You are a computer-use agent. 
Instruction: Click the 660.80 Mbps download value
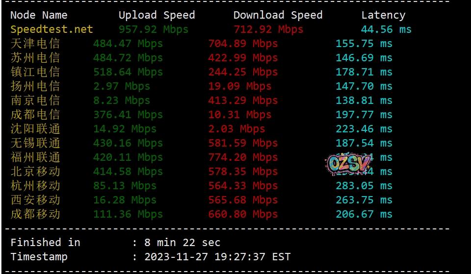pos(243,214)
